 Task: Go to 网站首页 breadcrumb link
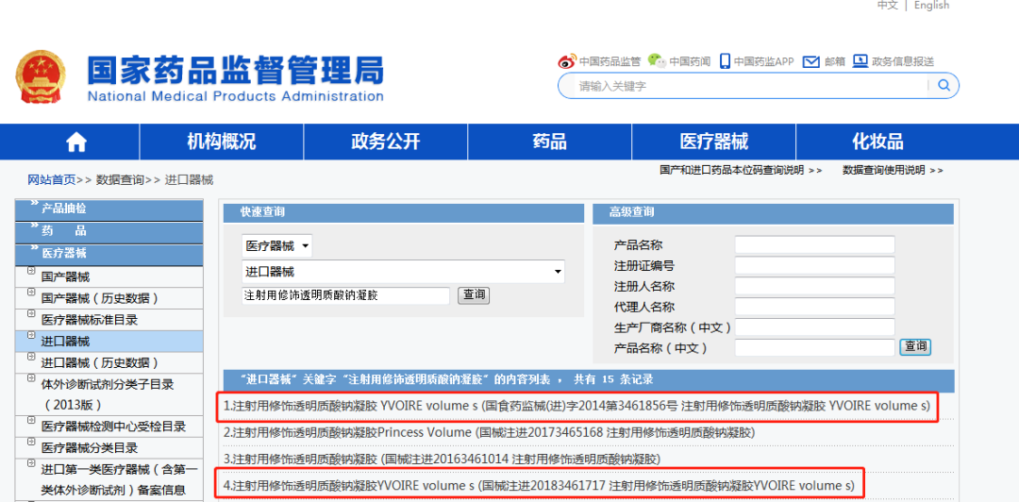point(51,180)
